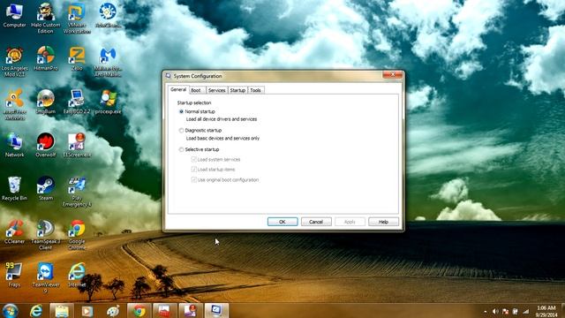The height and width of the screenshot is (318, 565).
Task: Show hidden tray icons arrow
Action: (x=486, y=311)
